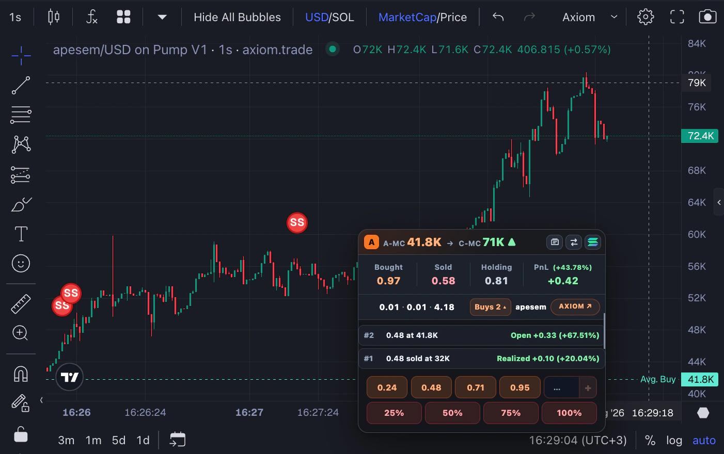Select the forecasting position tool
The height and width of the screenshot is (454, 724).
click(x=21, y=175)
